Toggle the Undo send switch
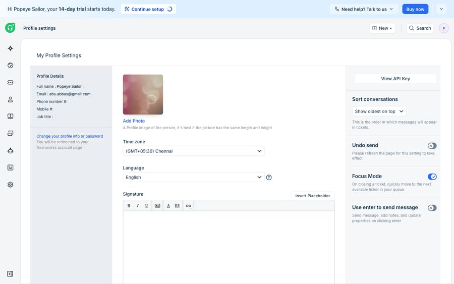 coord(432,146)
